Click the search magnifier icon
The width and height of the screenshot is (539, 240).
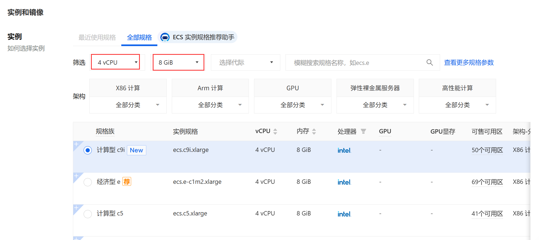(429, 62)
